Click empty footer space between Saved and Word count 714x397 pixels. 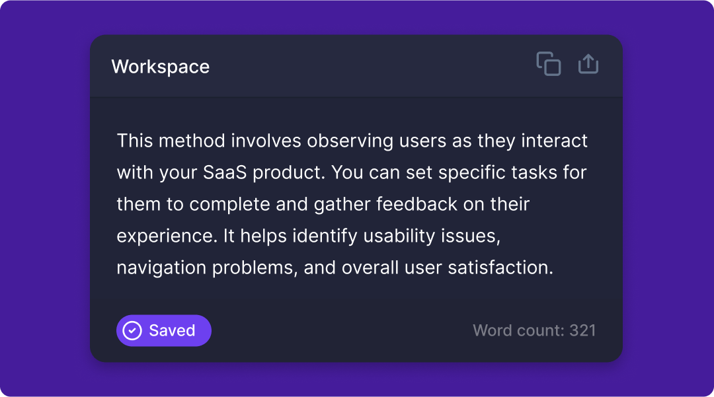click(342, 330)
